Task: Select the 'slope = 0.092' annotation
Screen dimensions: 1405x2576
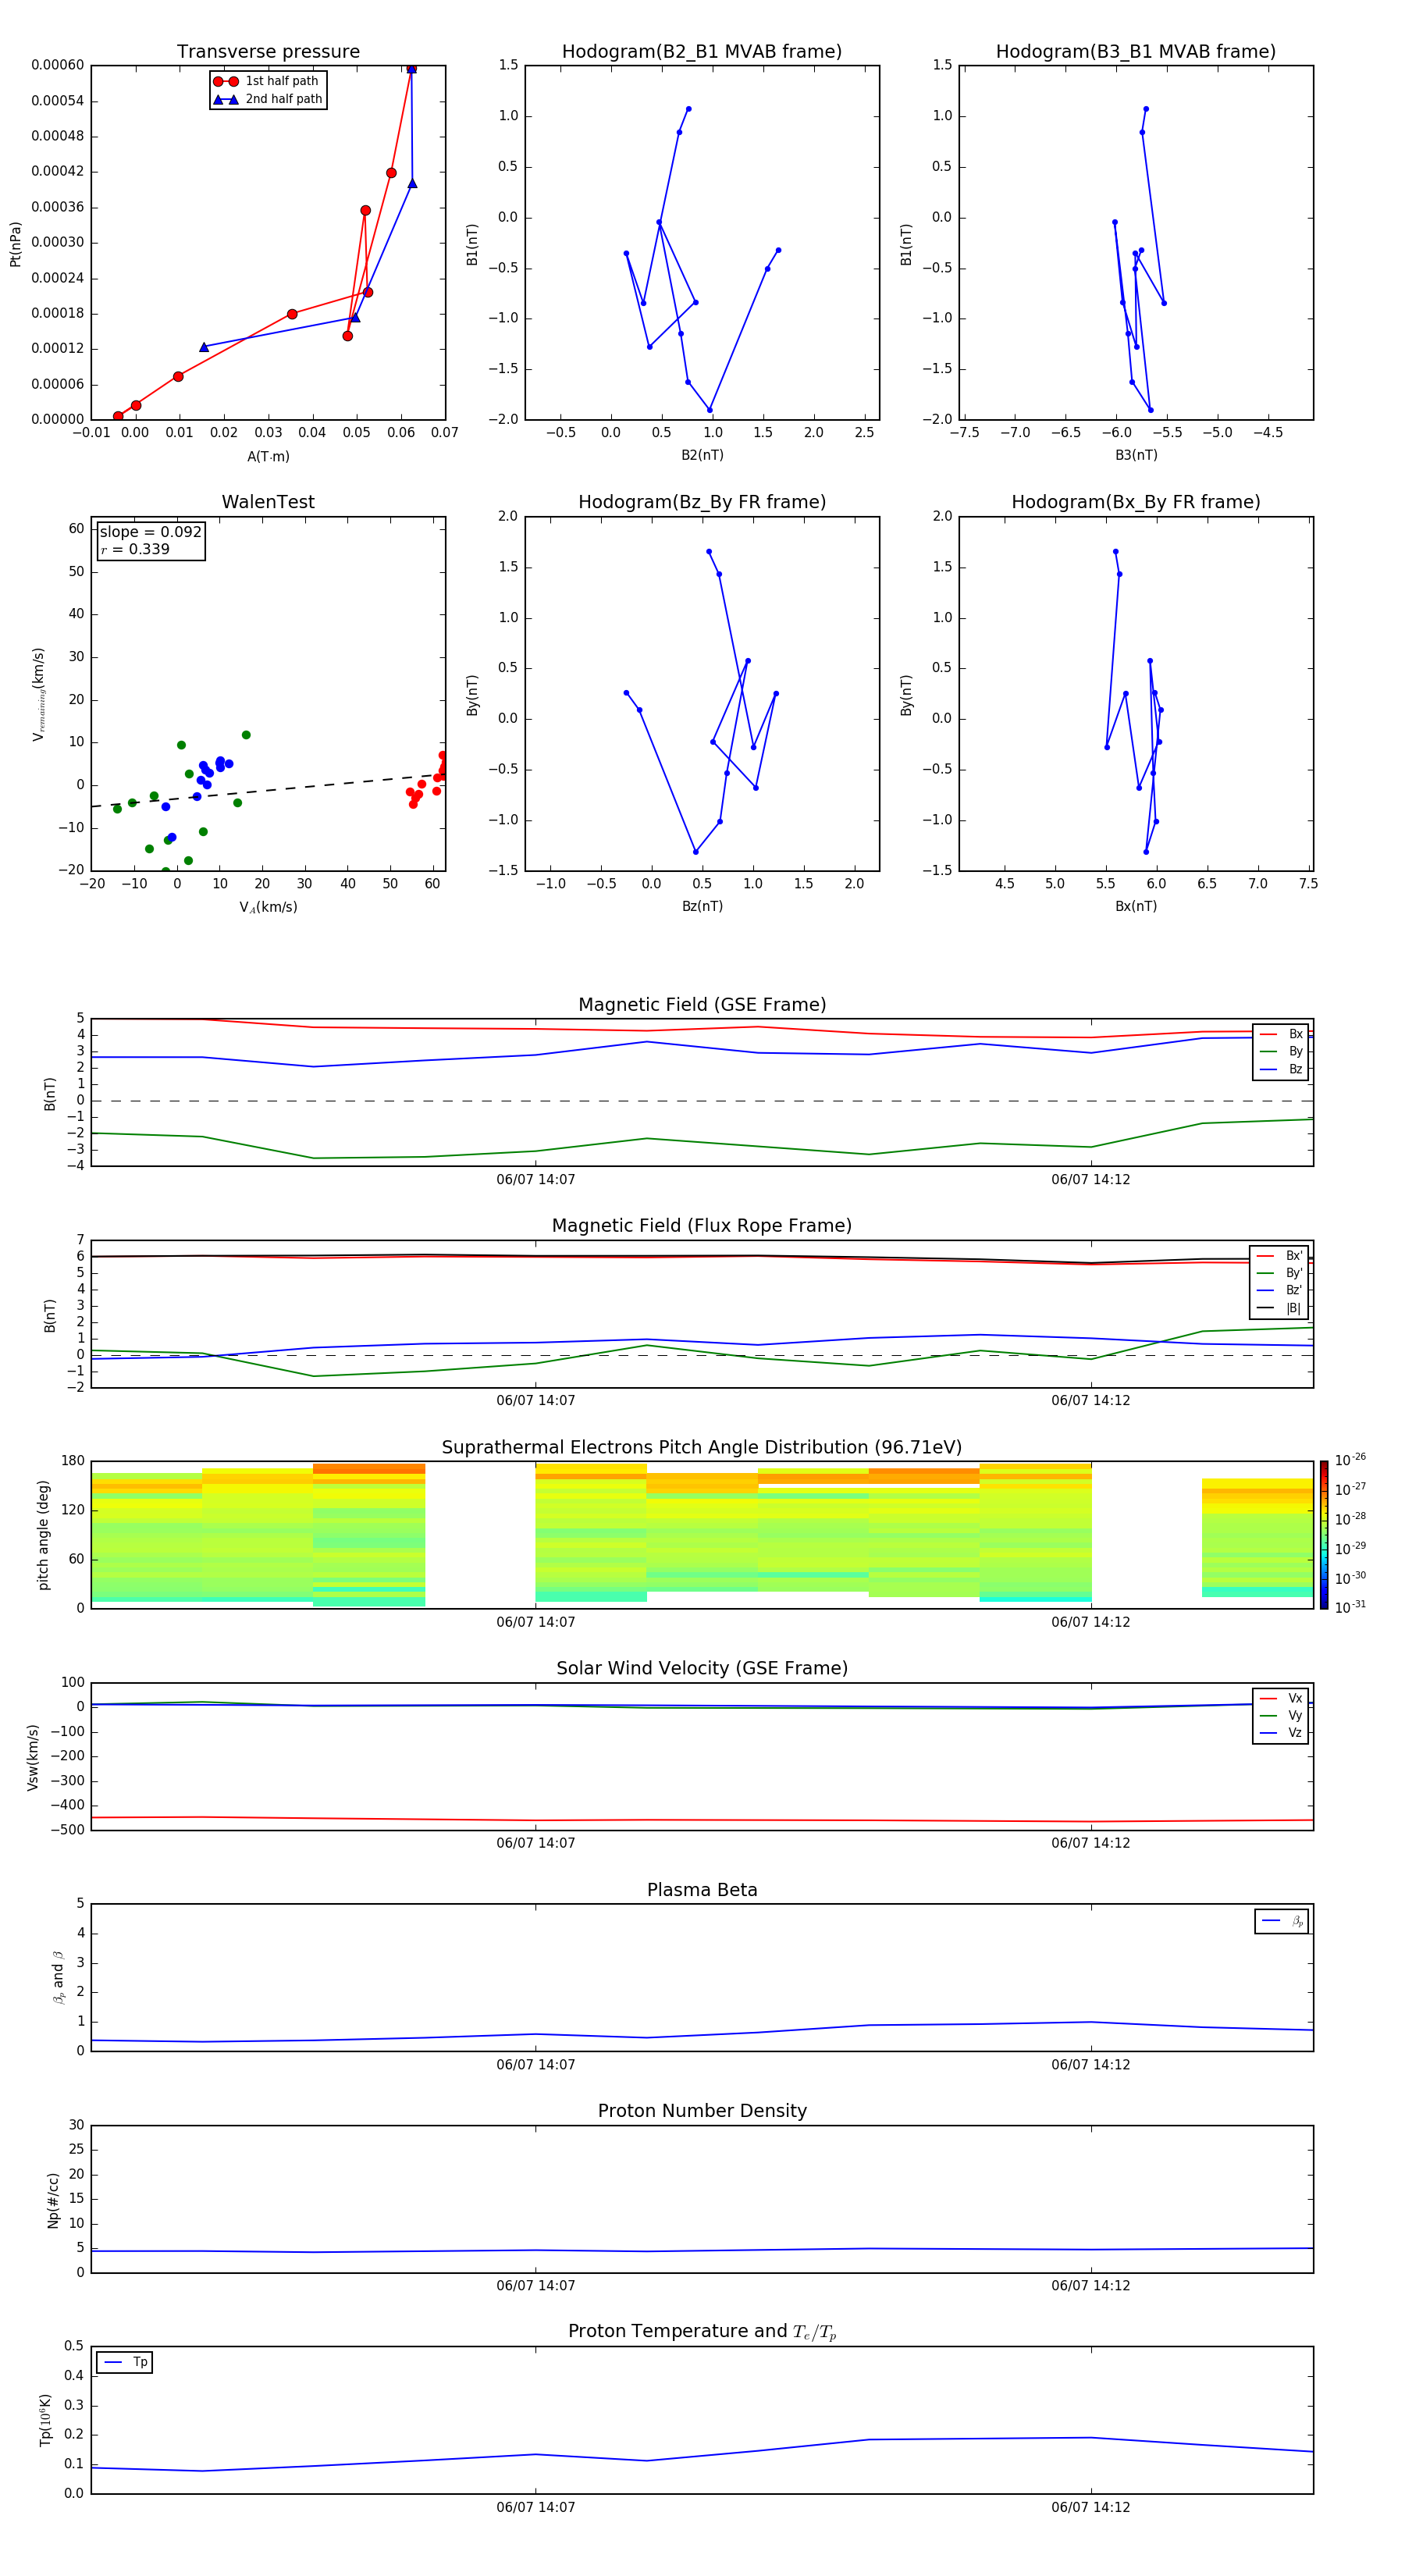Action: 150,532
